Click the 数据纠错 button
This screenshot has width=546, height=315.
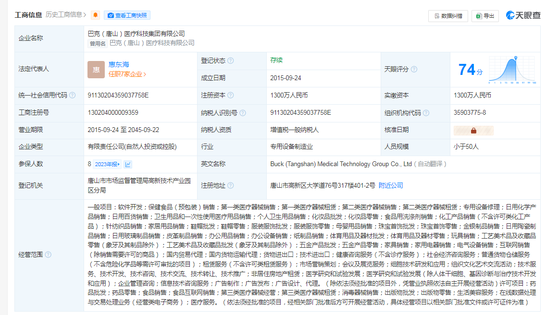pos(448,16)
